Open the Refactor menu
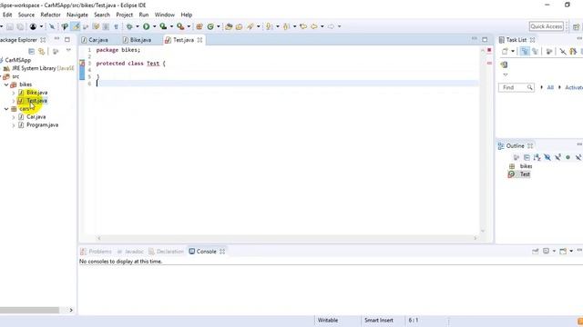The image size is (583, 327). (x=50, y=15)
